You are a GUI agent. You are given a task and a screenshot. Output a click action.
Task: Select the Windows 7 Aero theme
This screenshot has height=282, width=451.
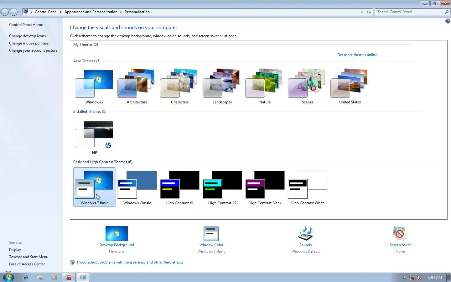click(x=94, y=86)
